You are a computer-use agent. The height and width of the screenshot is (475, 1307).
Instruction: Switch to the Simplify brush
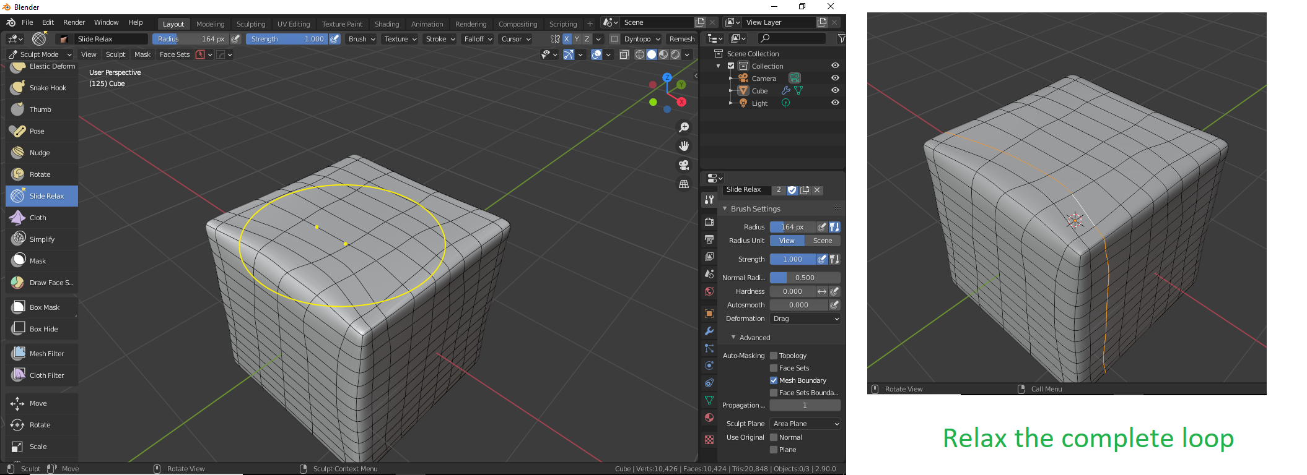click(x=42, y=239)
